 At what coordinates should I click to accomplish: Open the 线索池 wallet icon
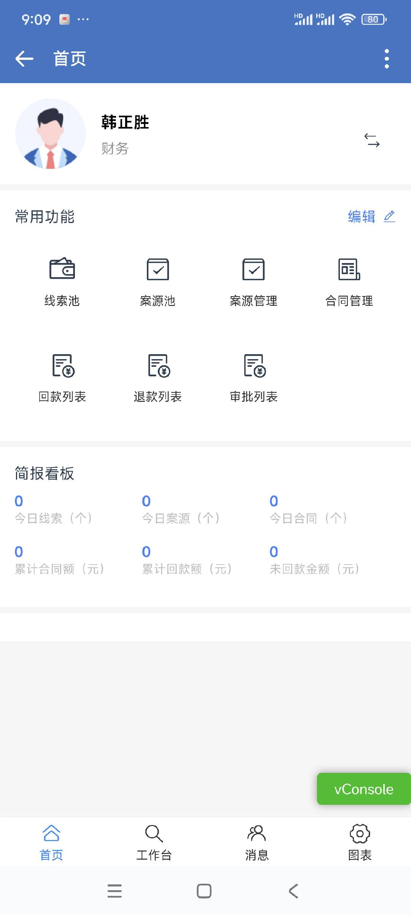click(x=62, y=269)
